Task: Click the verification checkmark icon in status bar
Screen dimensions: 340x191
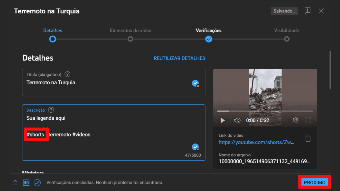Action: pyautogui.click(x=37, y=182)
